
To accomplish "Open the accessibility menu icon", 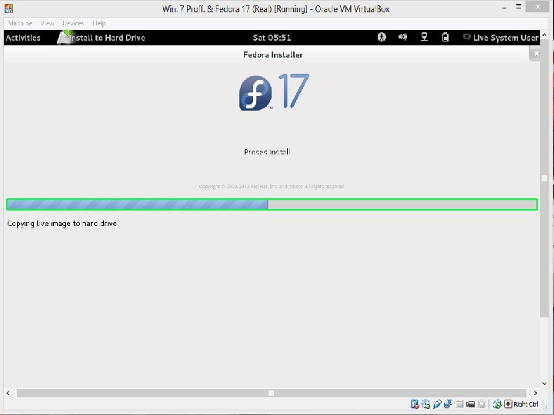I will click(382, 37).
